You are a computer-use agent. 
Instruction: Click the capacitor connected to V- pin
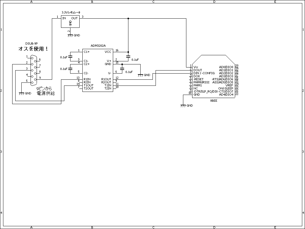point(122,70)
